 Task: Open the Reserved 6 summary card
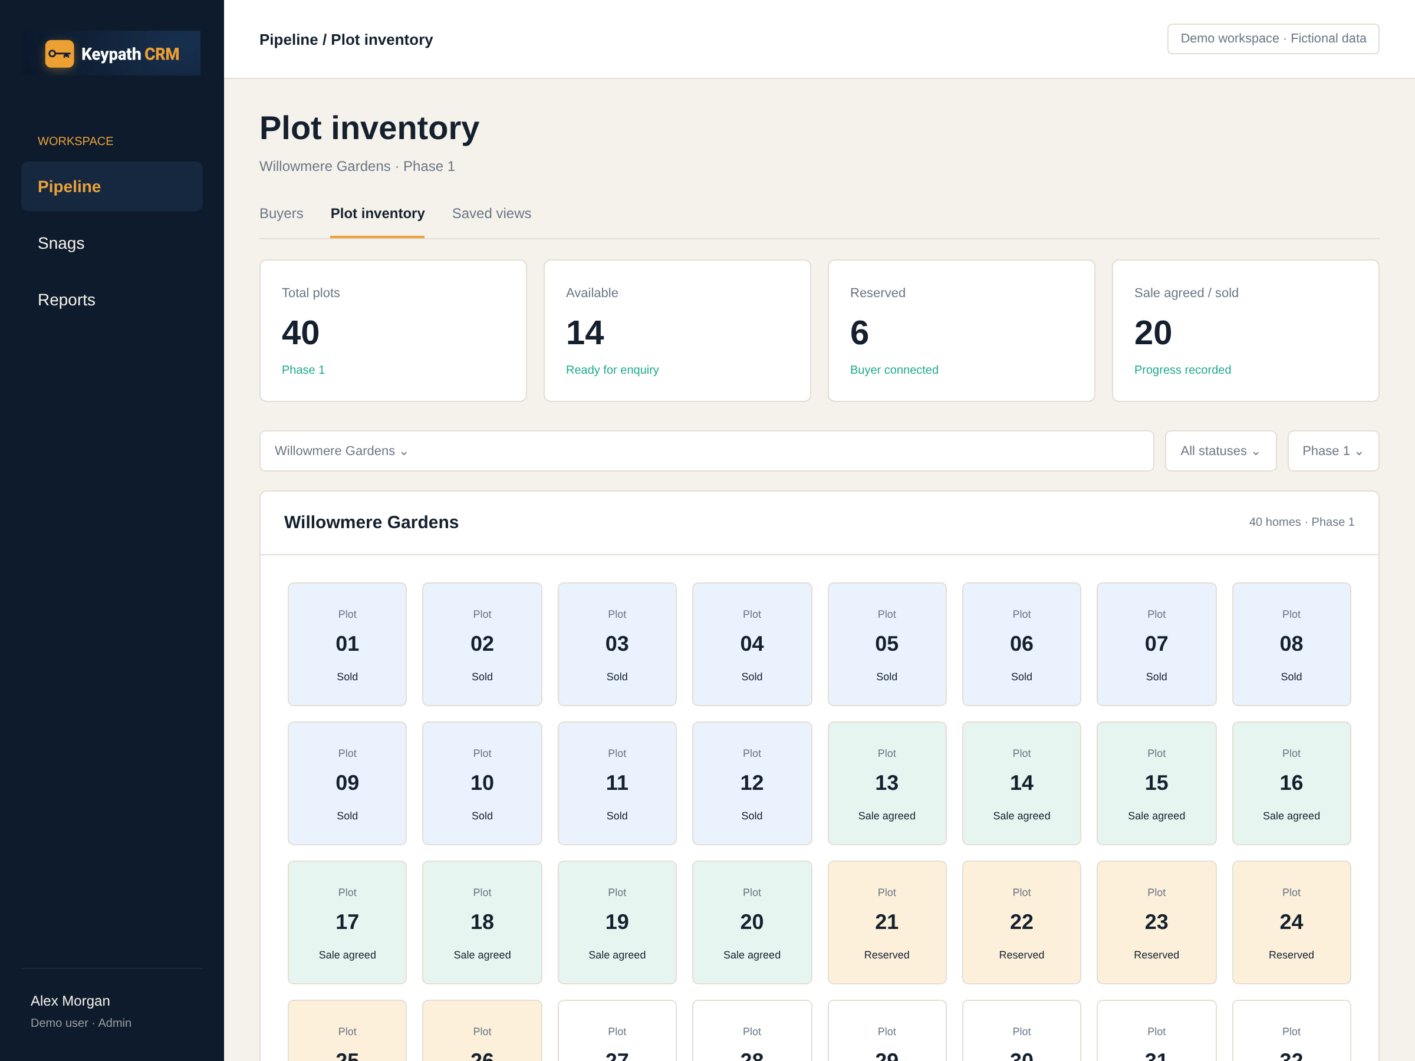tap(961, 331)
